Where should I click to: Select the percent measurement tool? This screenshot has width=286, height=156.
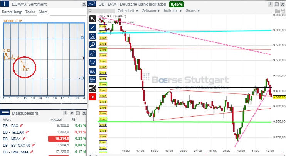92,36
